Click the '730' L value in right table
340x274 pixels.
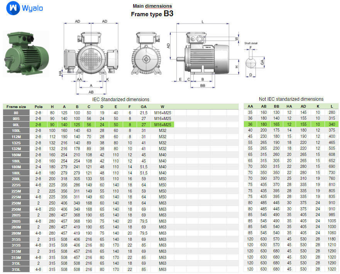tap(332, 173)
